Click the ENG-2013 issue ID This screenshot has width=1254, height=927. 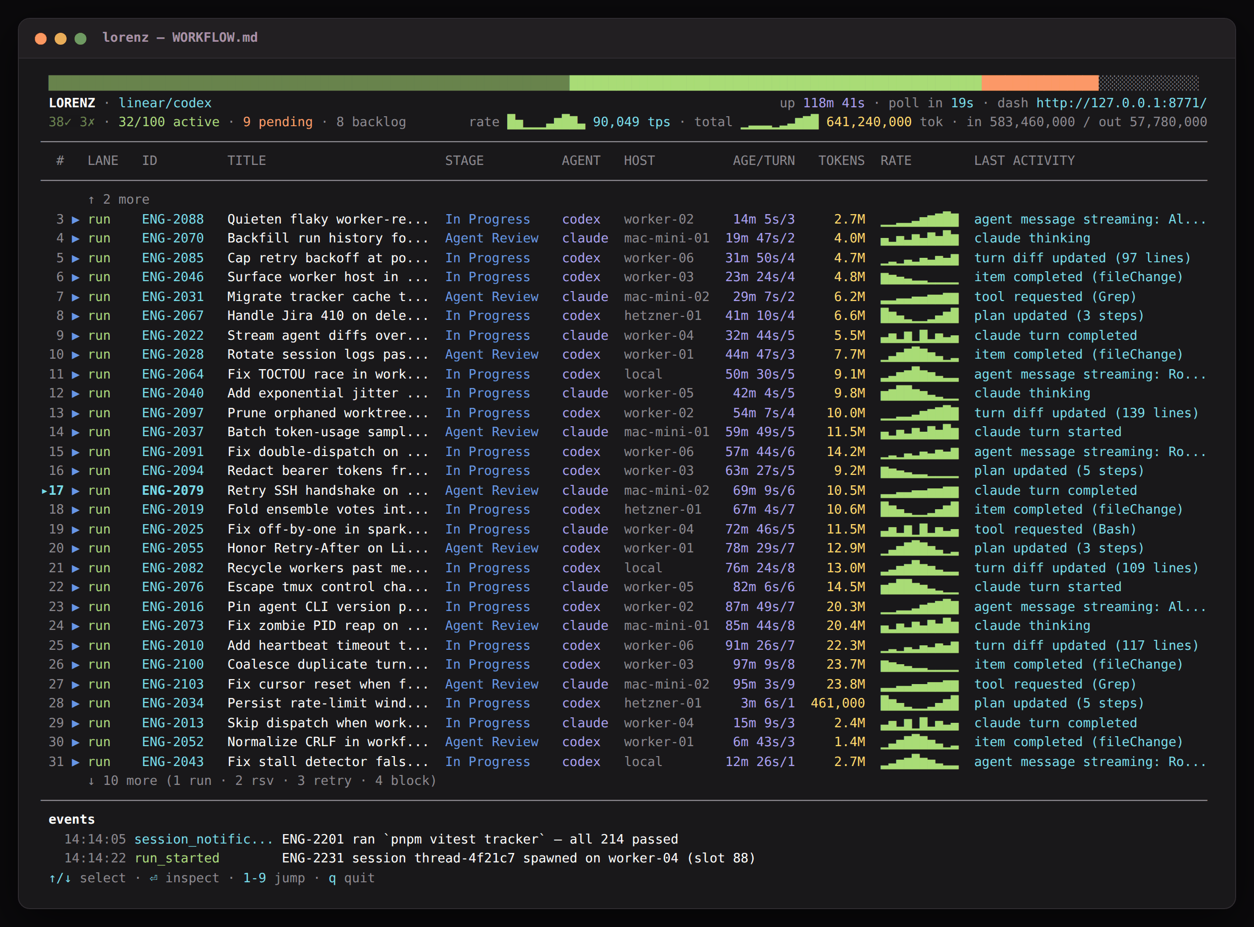[x=173, y=723]
